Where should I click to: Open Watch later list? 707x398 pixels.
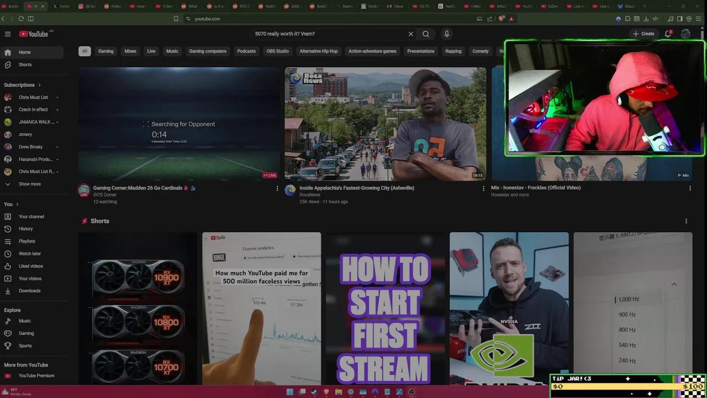coord(32,254)
